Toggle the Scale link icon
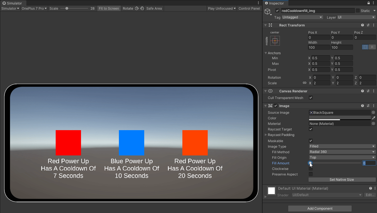This screenshot has height=213, width=377. tap(305, 83)
